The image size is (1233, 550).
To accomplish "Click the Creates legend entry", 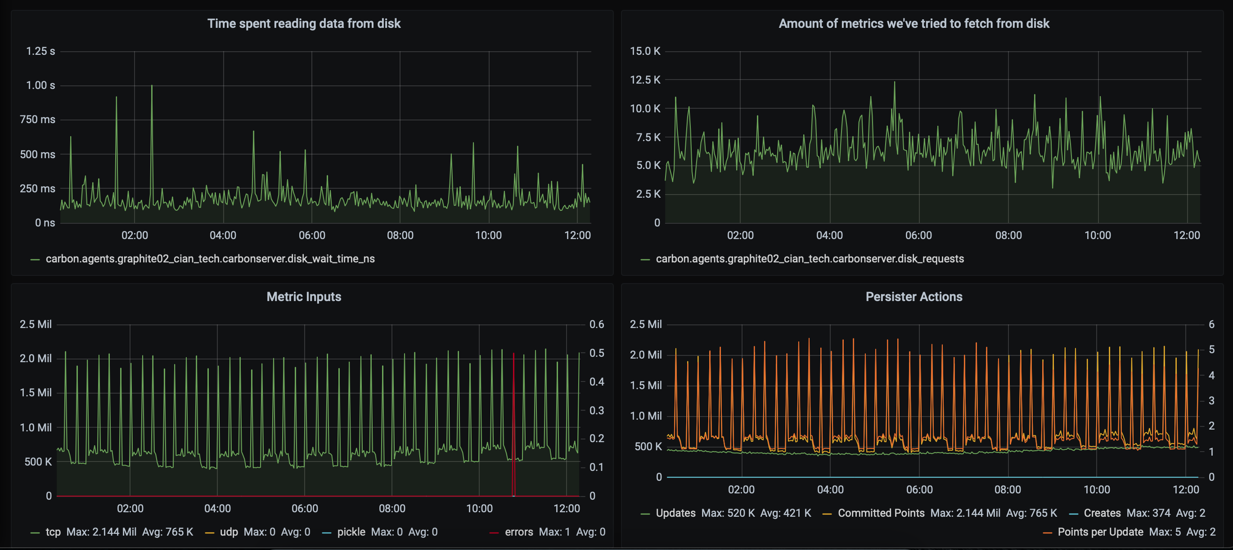I will coord(1102,513).
